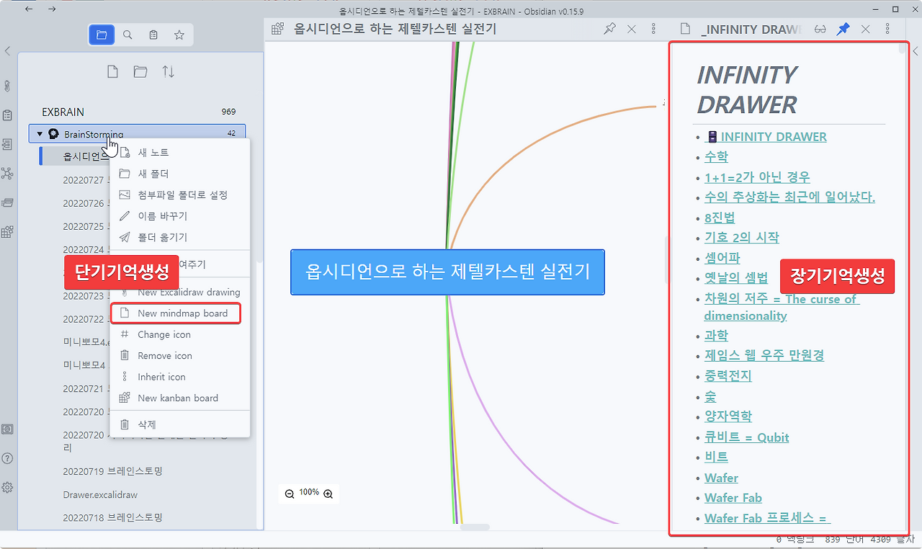The image size is (922, 549).
Task: Change the file sort order
Action: pos(168,71)
